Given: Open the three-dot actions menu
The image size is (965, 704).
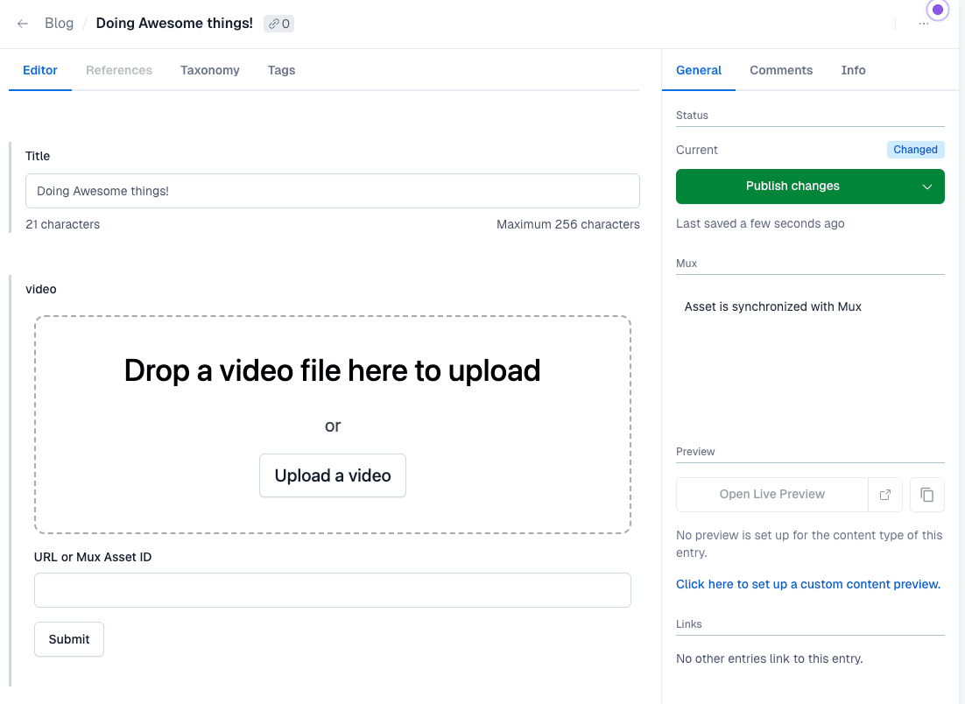Looking at the screenshot, I should pos(923,24).
